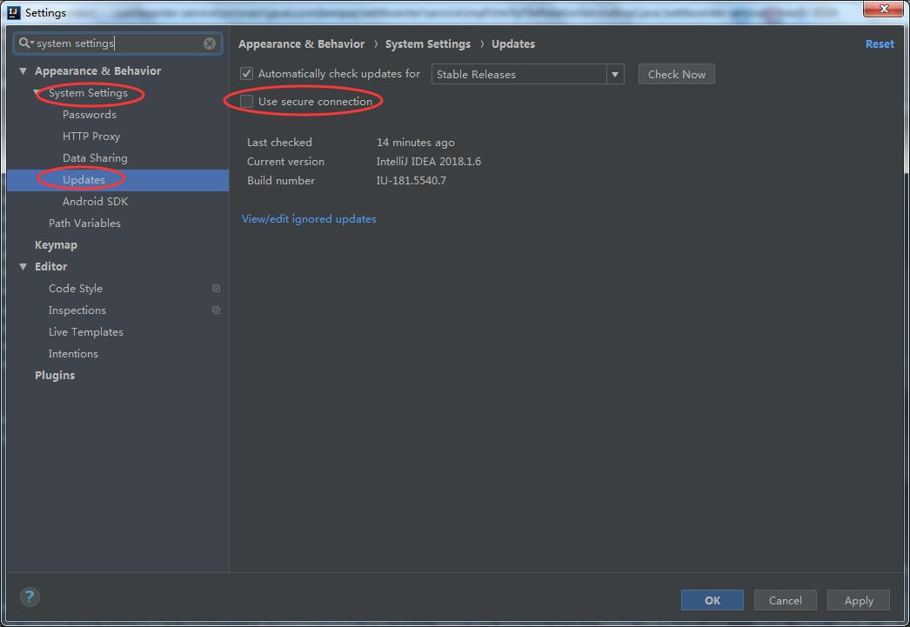Close the Settings dialog window

pos(883,9)
